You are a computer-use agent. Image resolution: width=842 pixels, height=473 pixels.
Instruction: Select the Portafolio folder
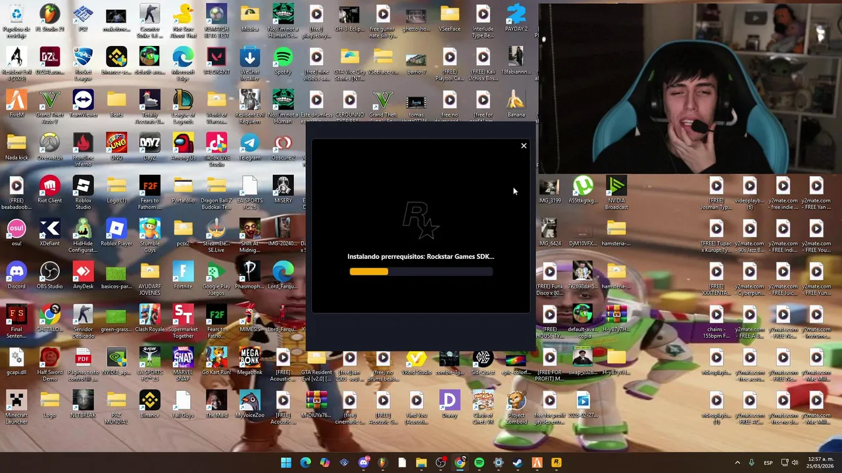tap(183, 190)
